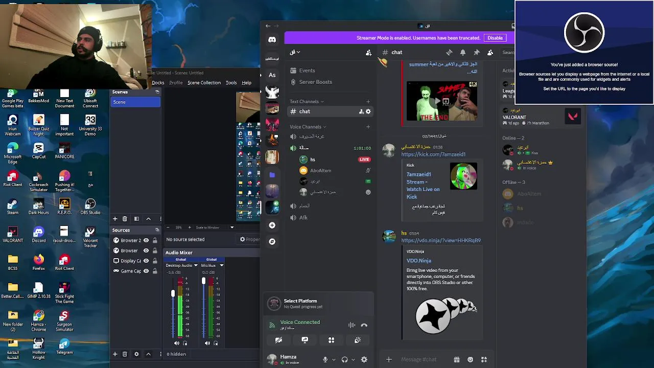The width and height of the screenshot is (654, 368).
Task: Join the Afk voice channel
Action: 303,218
